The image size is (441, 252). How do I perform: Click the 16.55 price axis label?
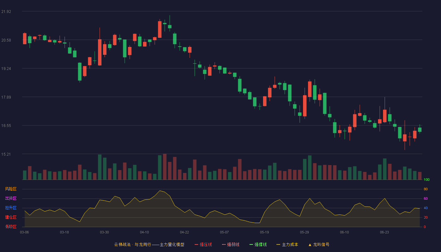pos(6,126)
